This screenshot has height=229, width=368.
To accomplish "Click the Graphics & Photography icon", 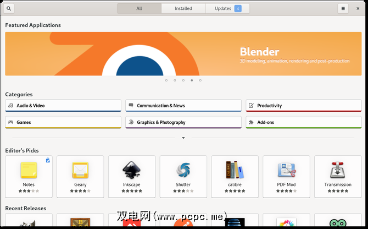I will pyautogui.click(x=131, y=122).
